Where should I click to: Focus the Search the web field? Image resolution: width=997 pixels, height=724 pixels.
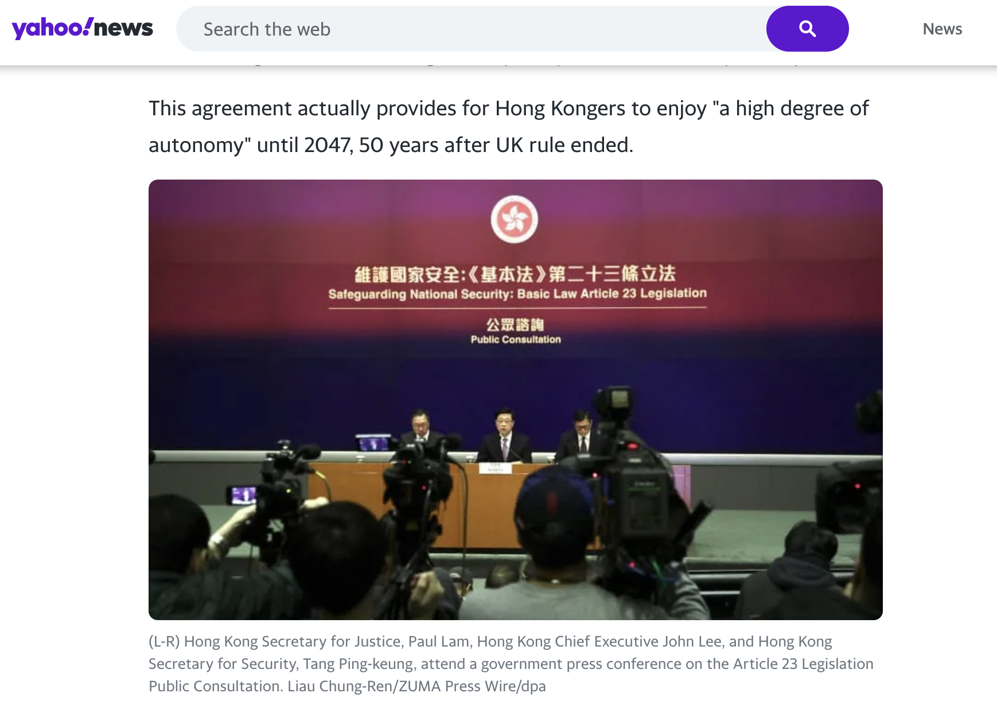(x=470, y=29)
